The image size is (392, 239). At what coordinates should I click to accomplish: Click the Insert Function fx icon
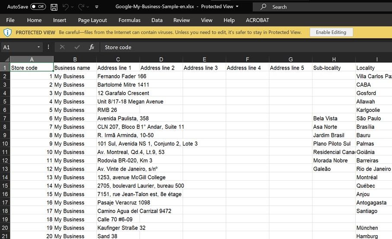pos(92,47)
